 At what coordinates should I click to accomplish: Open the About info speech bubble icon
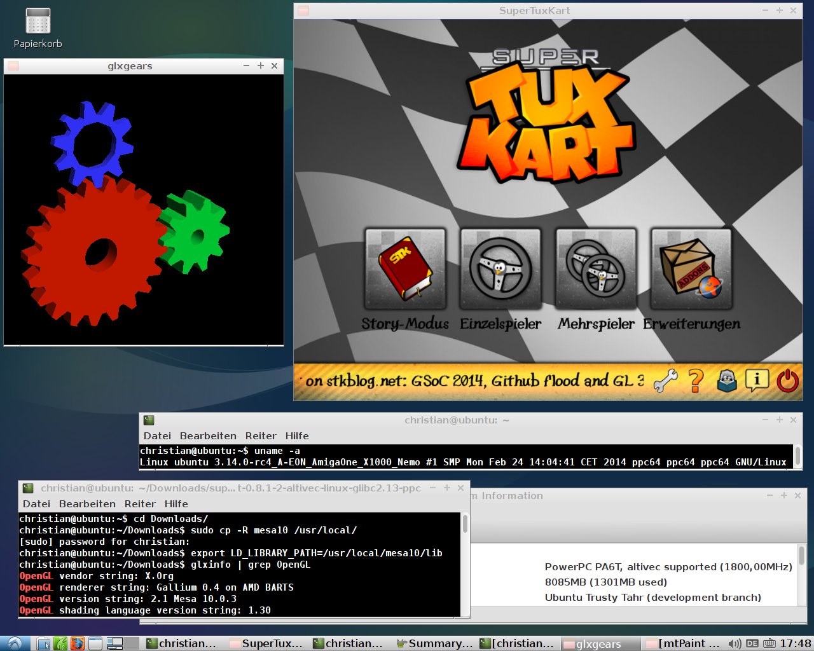coord(757,380)
